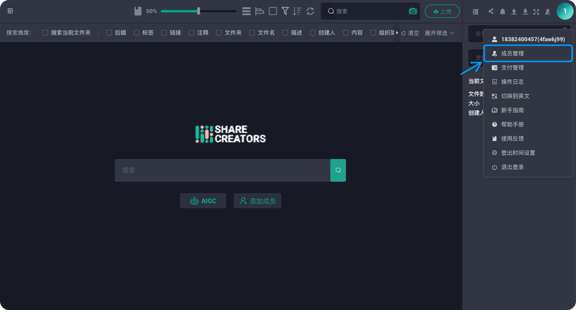The image size is (576, 310).
Task: Tick the 内容 checkbox
Action: coord(346,33)
